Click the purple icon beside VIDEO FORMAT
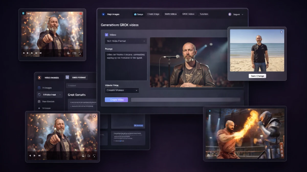The width and height of the screenshot is (307, 172). pyautogui.click(x=67, y=77)
